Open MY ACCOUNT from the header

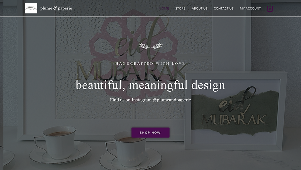click(x=250, y=8)
